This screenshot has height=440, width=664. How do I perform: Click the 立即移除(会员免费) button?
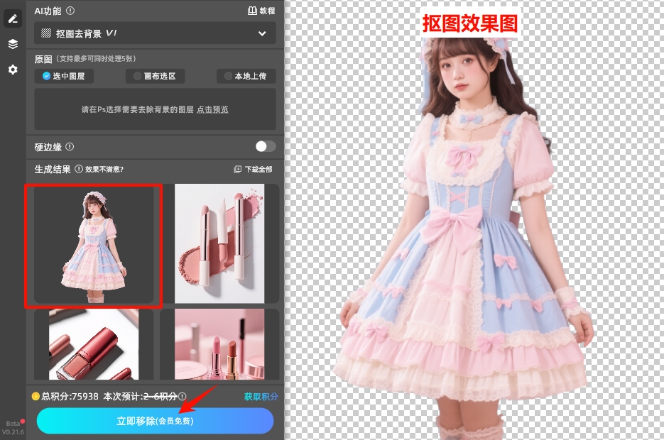tap(154, 421)
